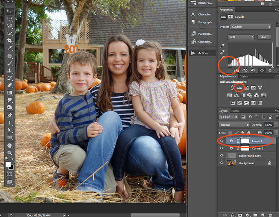279x217 pixels.
Task: Select the Adjustments tab
Action: pyautogui.click(x=228, y=76)
